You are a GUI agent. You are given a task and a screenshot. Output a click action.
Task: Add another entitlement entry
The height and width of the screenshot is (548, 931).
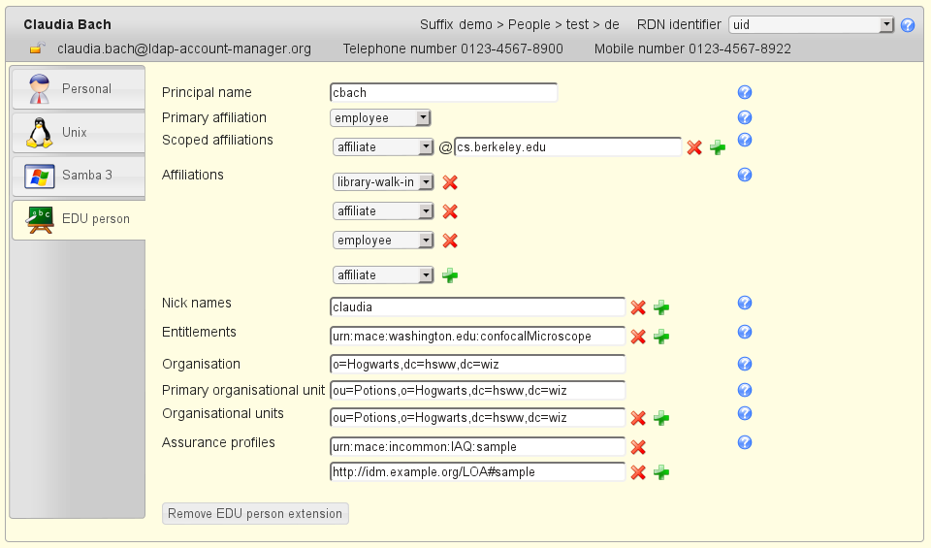click(x=661, y=337)
